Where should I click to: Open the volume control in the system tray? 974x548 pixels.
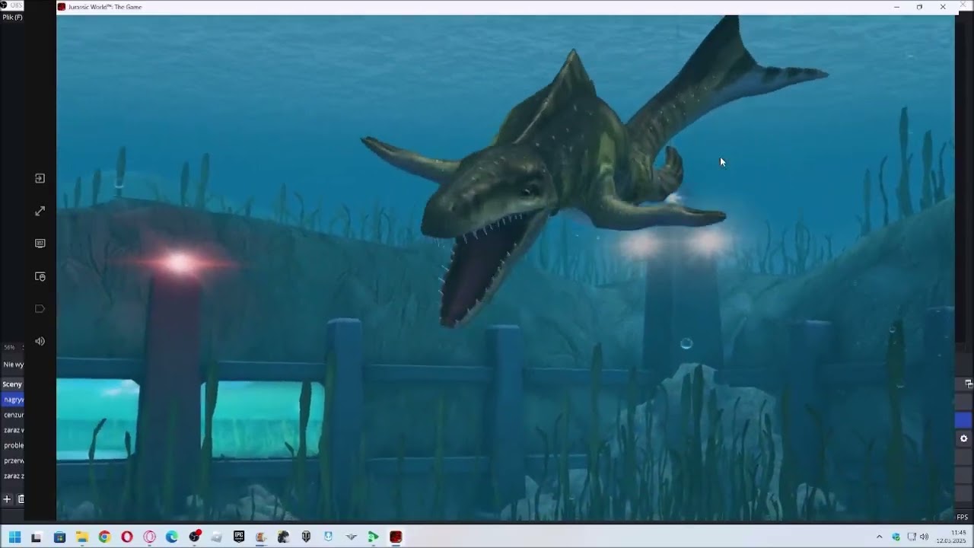pos(925,537)
